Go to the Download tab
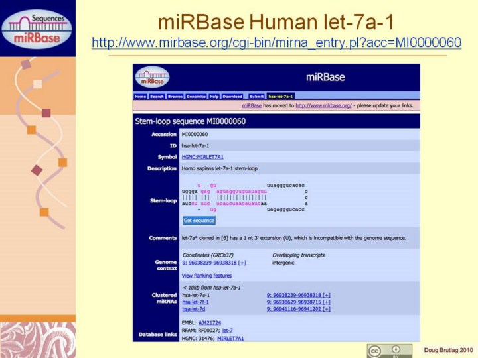The width and height of the screenshot is (478, 358). pyautogui.click(x=232, y=96)
